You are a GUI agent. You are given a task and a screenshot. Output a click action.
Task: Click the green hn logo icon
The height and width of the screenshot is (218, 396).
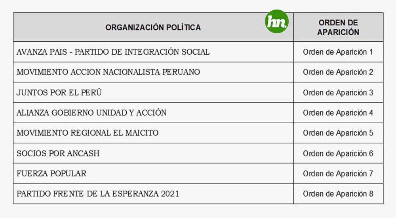(x=276, y=21)
